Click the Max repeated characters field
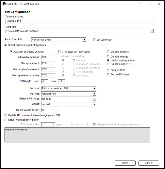This screenshot has height=169, width=165. (48, 75)
